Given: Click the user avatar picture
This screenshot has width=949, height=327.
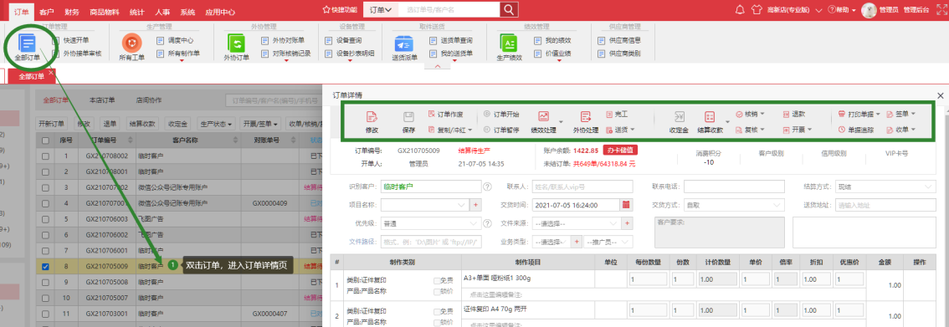Looking at the screenshot, I should pos(869,10).
